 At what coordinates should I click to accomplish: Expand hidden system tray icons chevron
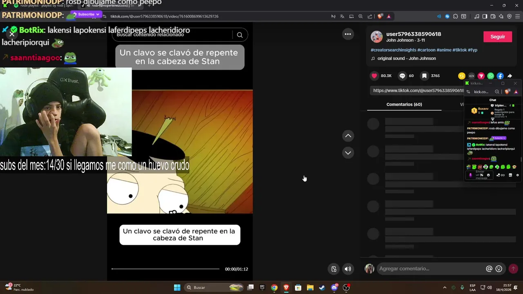pyautogui.click(x=445, y=287)
